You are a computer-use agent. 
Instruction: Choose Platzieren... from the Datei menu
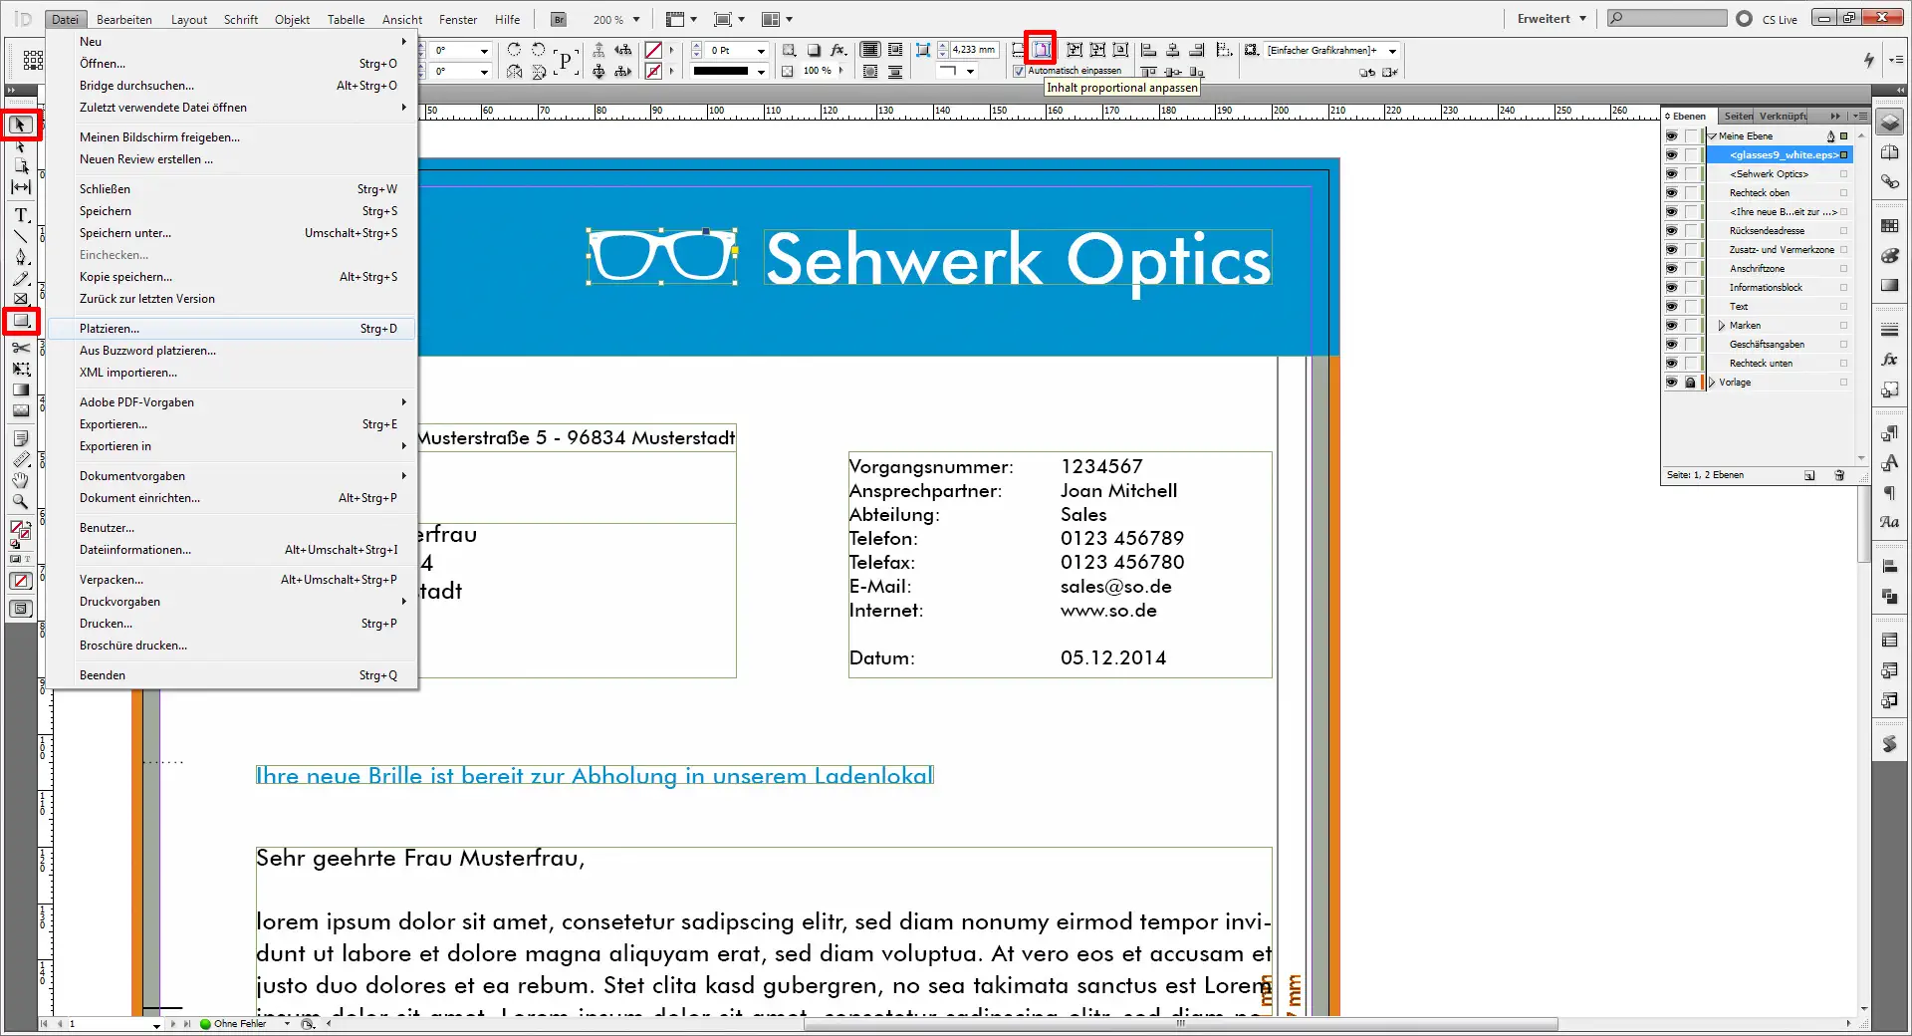(110, 329)
